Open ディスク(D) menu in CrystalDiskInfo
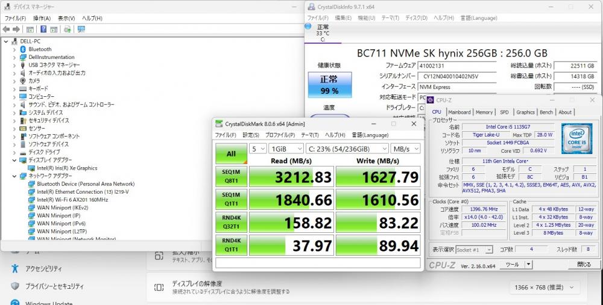 tap(416, 18)
